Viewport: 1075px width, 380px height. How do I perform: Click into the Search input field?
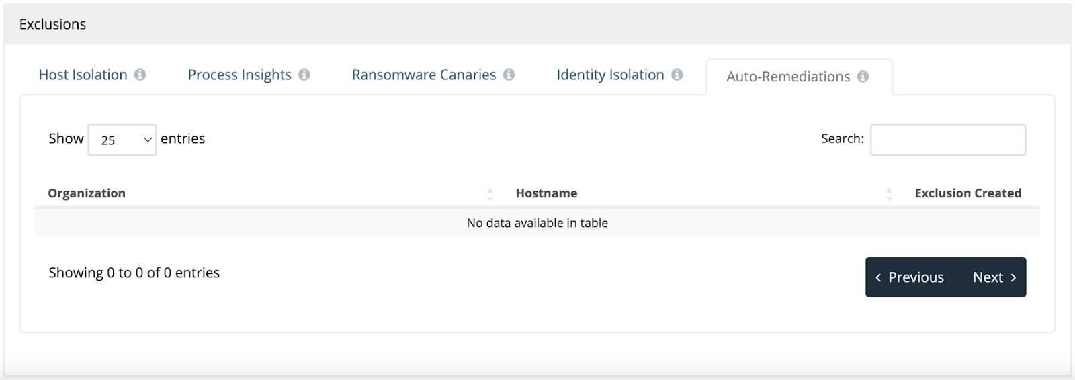(947, 140)
